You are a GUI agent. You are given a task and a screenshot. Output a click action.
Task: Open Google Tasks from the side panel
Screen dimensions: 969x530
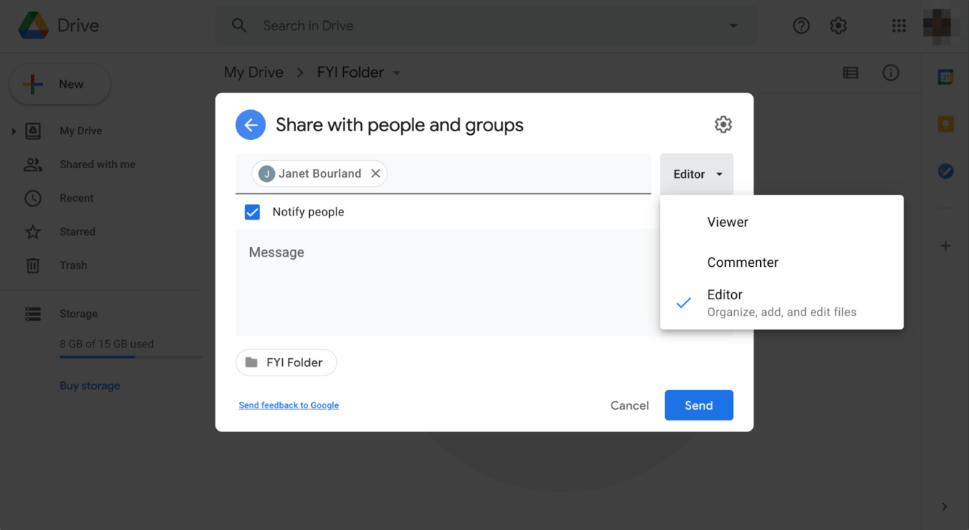(x=945, y=171)
